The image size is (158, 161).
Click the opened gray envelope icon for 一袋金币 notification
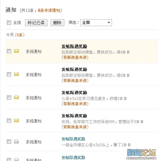[x=16, y=141]
